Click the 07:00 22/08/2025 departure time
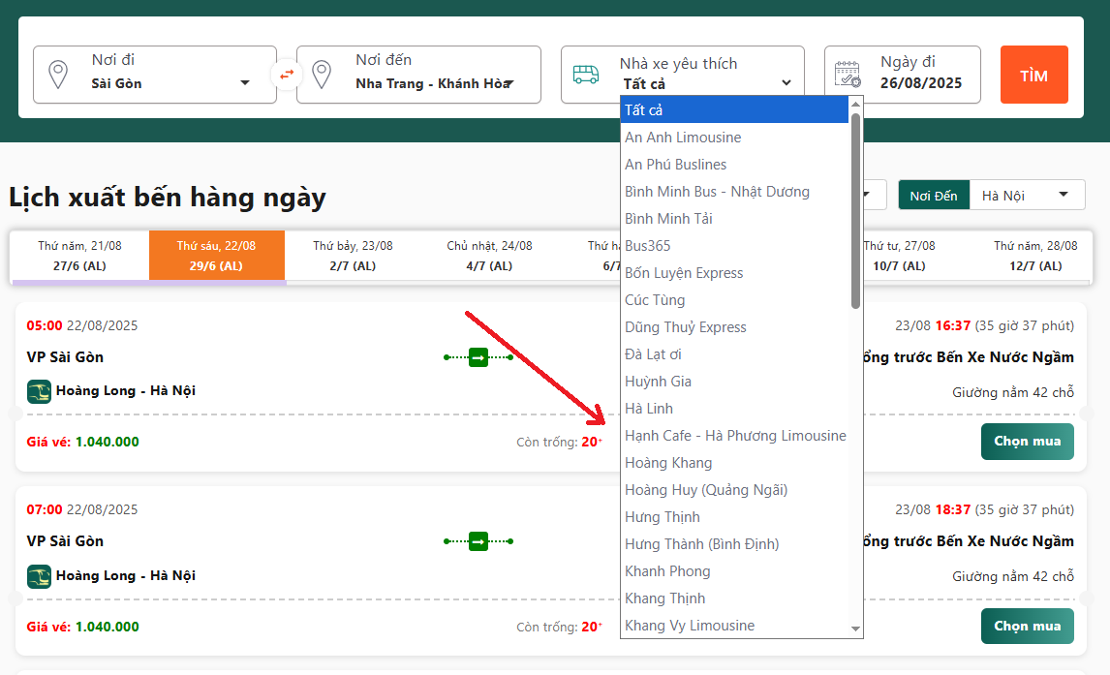This screenshot has width=1110, height=675. (x=82, y=509)
